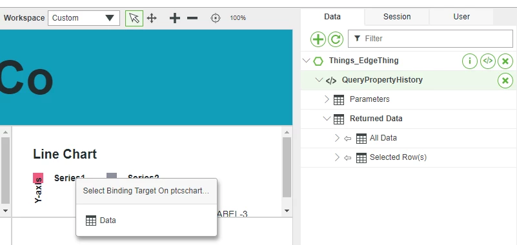Click the Selected Row(s) binding arrow icon
Viewport: 517px width, 245px height.
[x=347, y=158]
